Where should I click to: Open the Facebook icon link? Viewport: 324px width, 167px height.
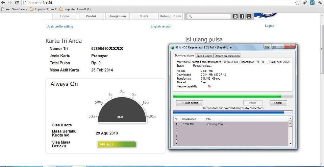[242, 16]
